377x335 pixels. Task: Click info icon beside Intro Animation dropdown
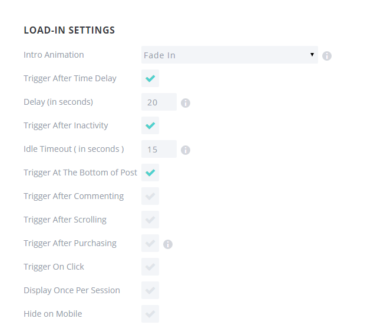click(327, 56)
